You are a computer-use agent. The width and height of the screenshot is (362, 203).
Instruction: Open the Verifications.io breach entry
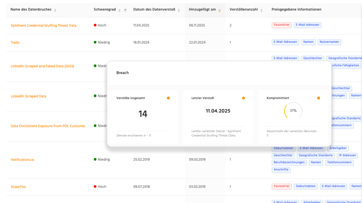22,160
